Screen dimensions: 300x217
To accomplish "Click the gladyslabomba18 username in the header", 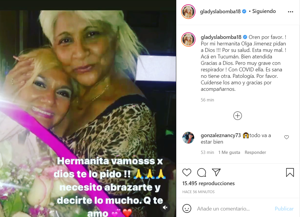I will tap(220, 11).
